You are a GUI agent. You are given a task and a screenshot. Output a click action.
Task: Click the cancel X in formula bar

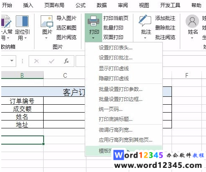tap(37, 61)
